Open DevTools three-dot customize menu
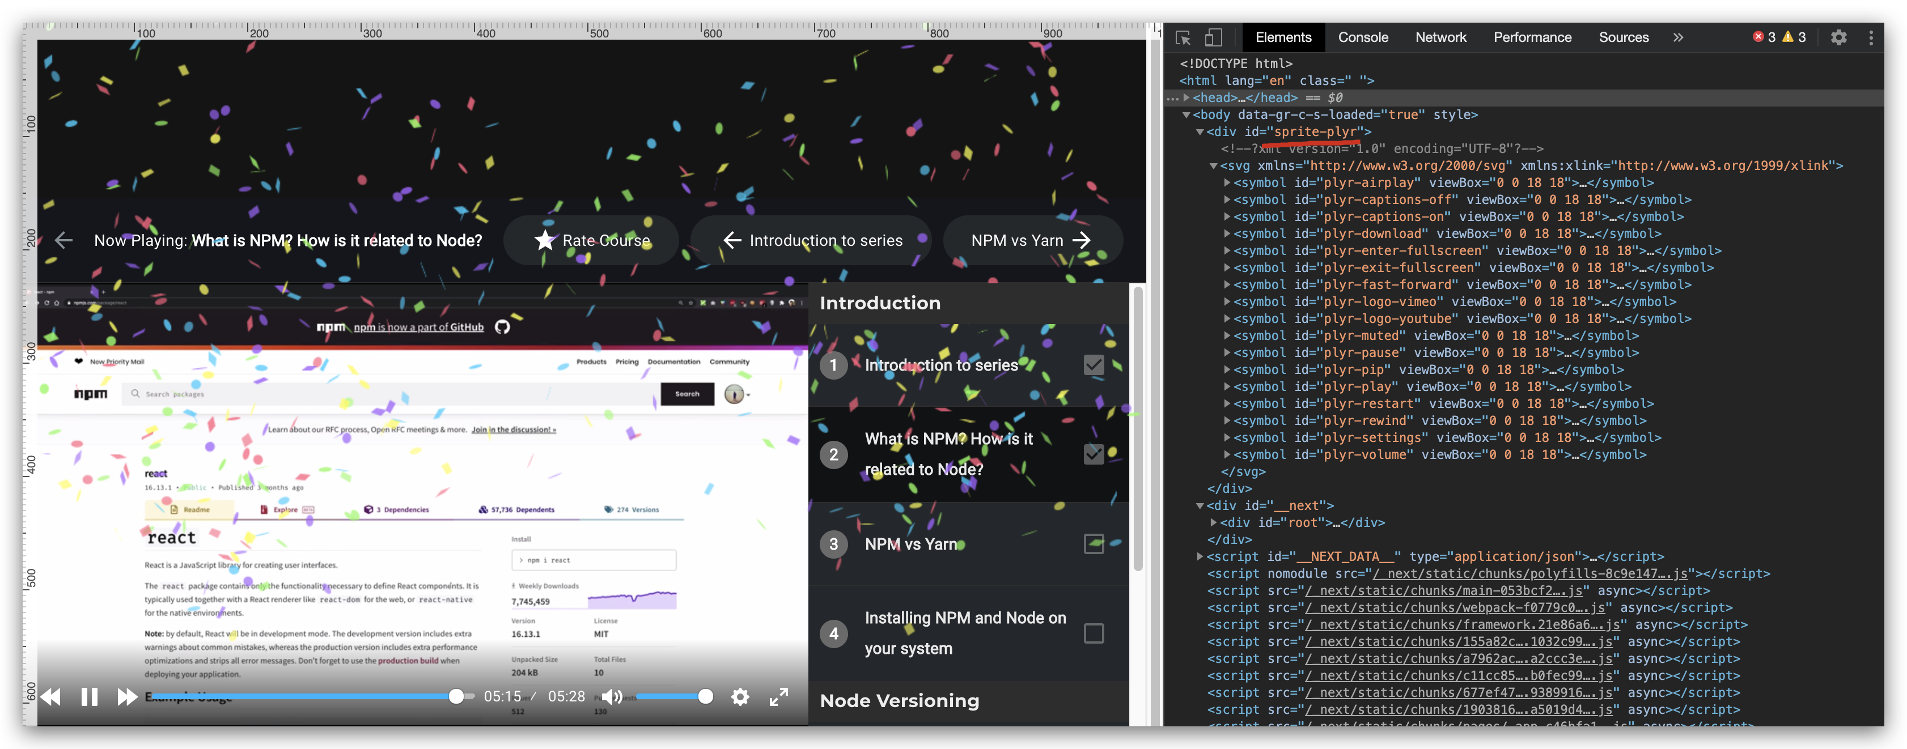Viewport: 1907px width, 749px height. click(1871, 37)
